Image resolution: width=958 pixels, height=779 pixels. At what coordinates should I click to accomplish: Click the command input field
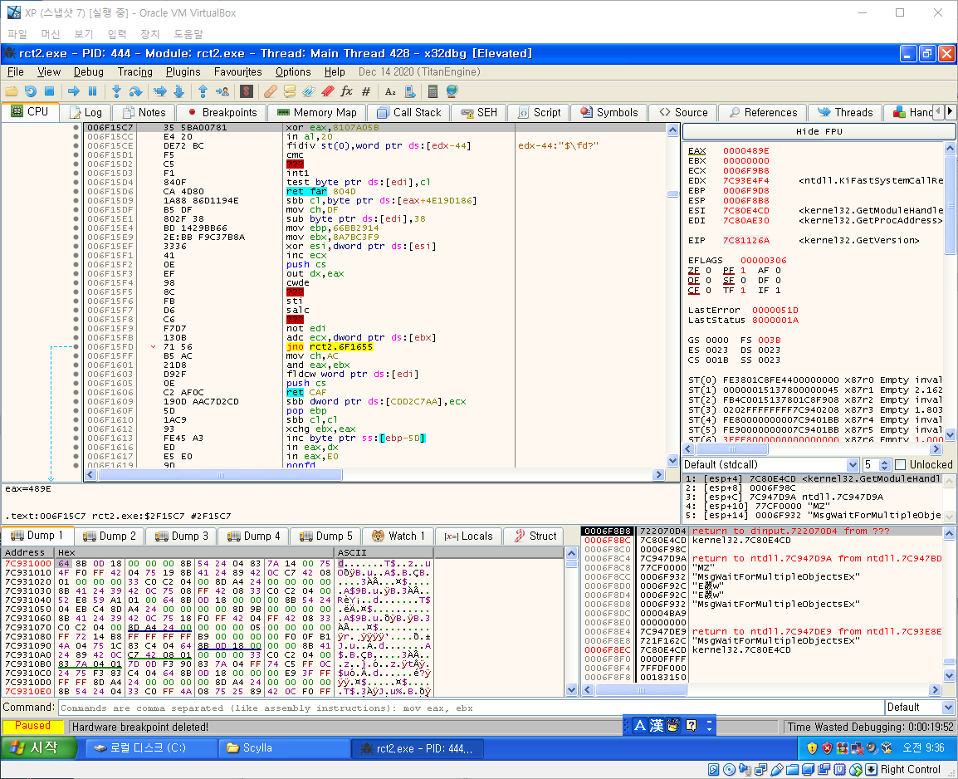[471, 708]
